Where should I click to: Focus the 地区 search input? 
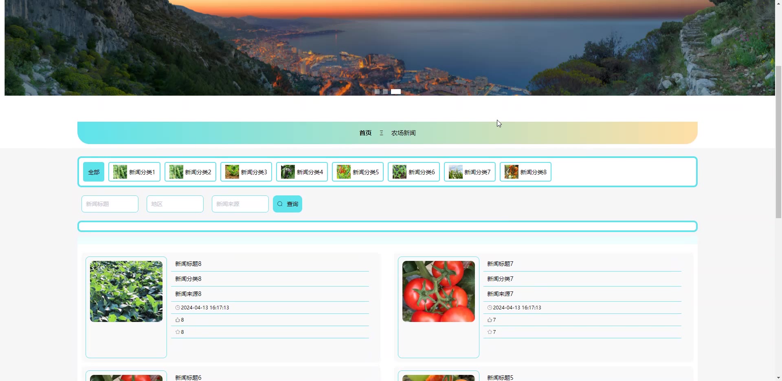click(175, 204)
